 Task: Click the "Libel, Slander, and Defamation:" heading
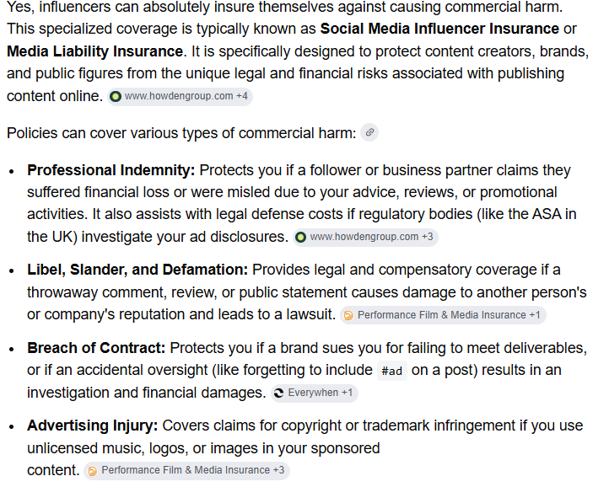click(137, 270)
